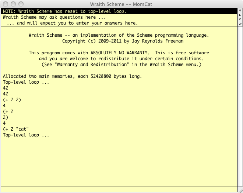Click the empty input strip at window bottom
Image resolution: width=243 pixels, height=193 pixels.
[118, 189]
